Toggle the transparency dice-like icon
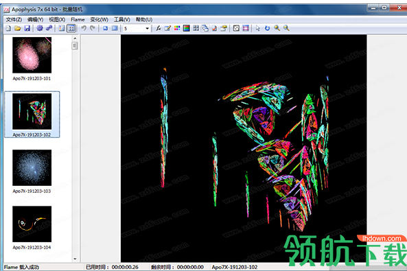 236,28
